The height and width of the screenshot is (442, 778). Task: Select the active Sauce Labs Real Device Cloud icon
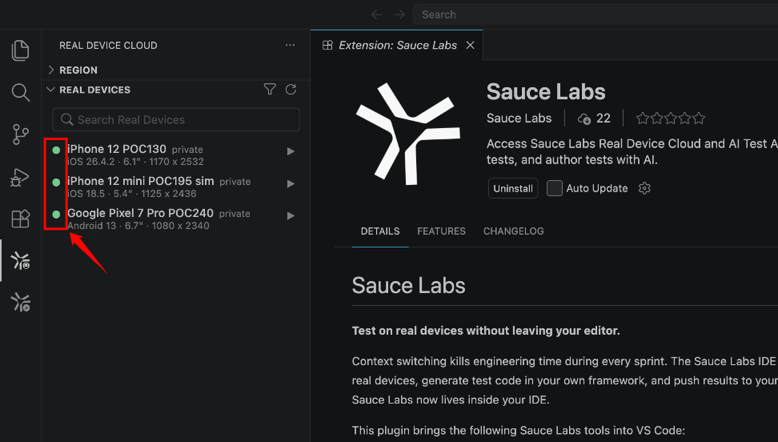[20, 260]
